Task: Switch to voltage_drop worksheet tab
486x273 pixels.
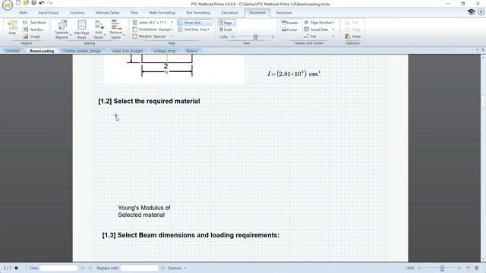Action: coord(165,51)
